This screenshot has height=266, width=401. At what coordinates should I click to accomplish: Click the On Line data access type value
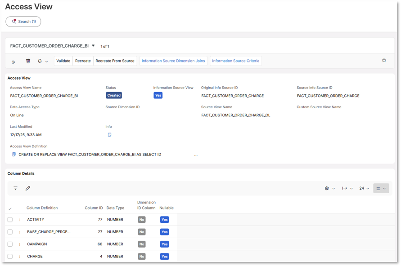[17, 115]
